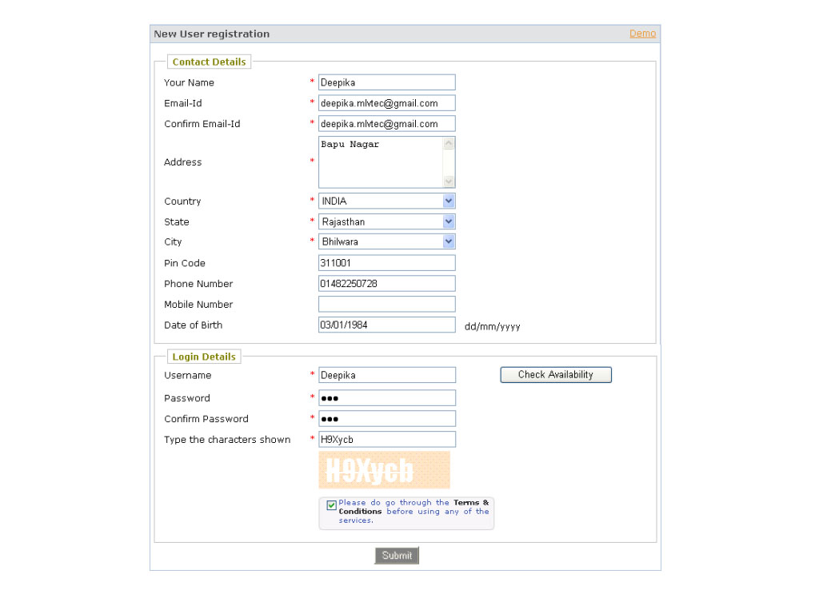Click the Pin Code field
The height and width of the screenshot is (614, 819).
[x=386, y=263]
